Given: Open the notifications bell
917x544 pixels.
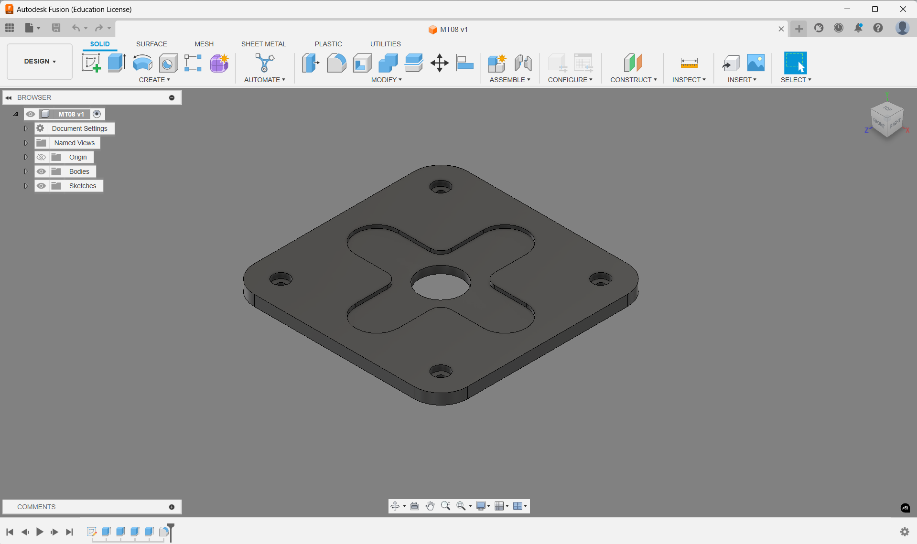Looking at the screenshot, I should (859, 28).
